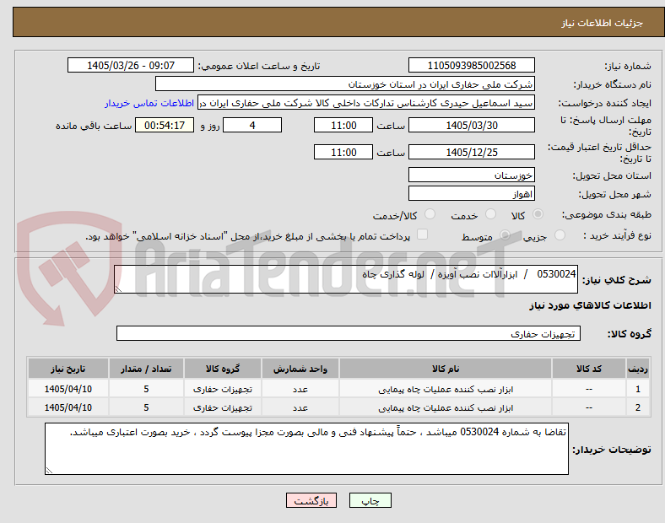Screen dimensions: 665x523
Task: Click the response deadline time field 11:00
Action: click(343, 125)
